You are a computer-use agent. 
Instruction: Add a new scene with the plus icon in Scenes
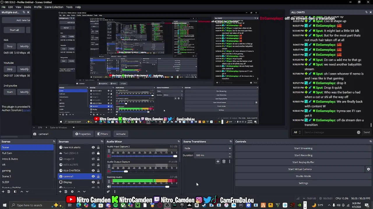click(3, 192)
